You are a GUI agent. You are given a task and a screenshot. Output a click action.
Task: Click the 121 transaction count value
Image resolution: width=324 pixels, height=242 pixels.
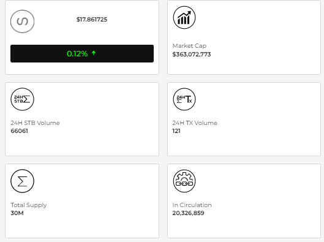click(176, 131)
